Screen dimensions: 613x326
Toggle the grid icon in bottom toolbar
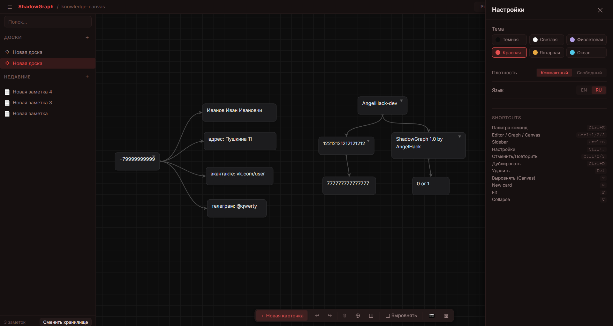click(x=371, y=315)
